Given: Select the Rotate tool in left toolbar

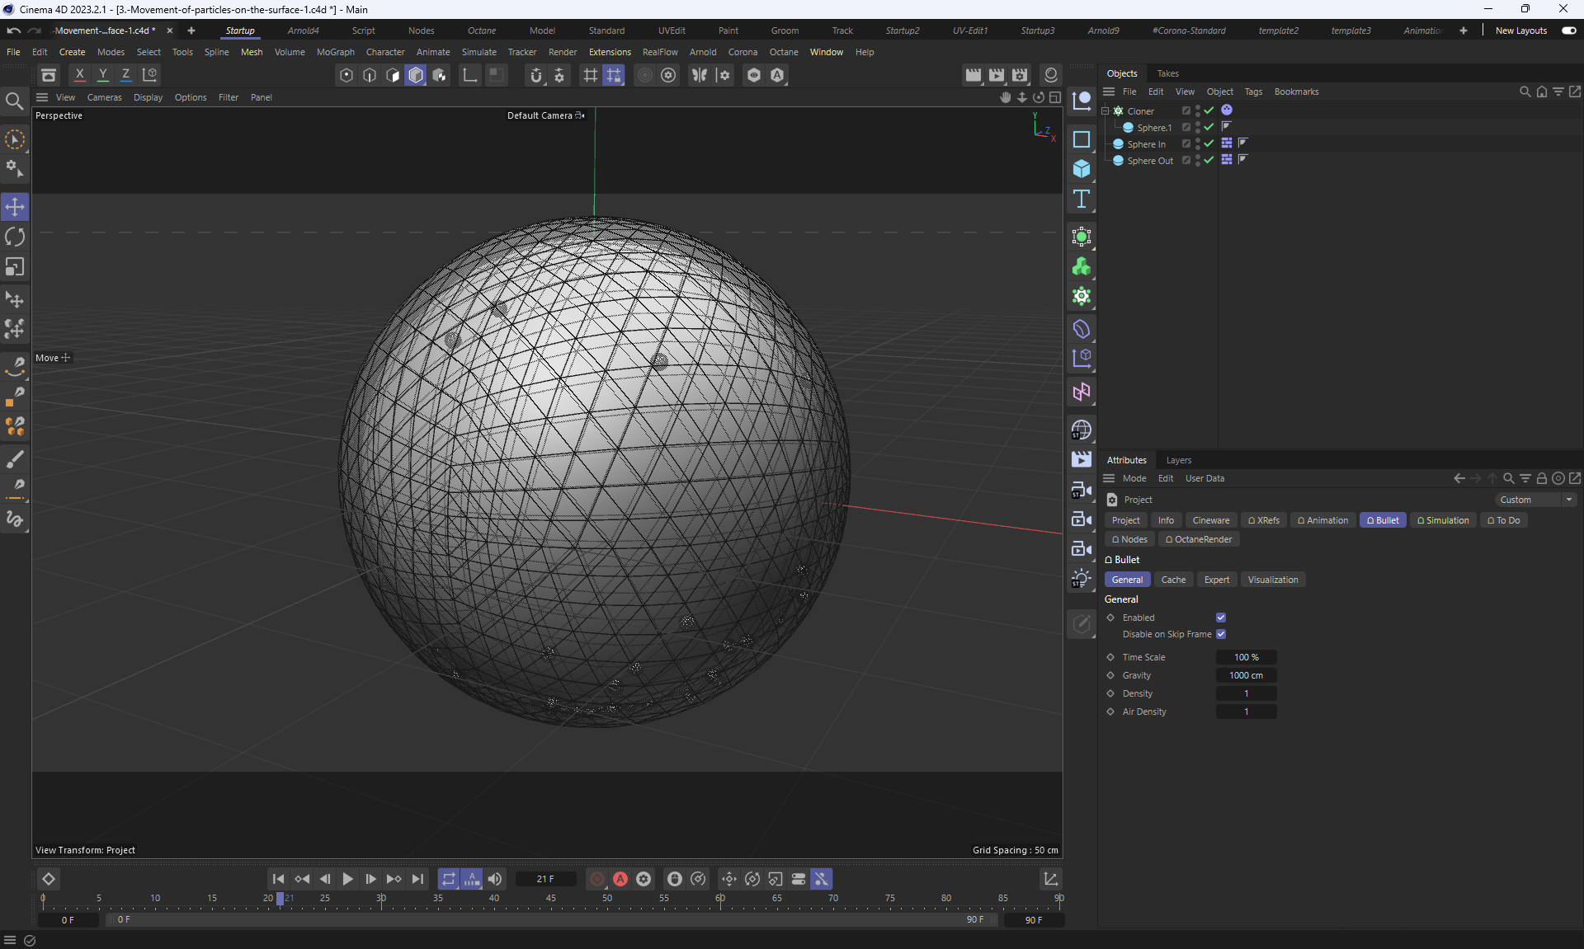Looking at the screenshot, I should click(15, 237).
